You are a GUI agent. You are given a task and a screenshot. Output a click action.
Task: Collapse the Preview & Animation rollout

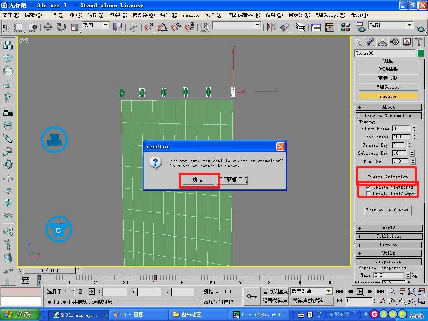(x=389, y=115)
